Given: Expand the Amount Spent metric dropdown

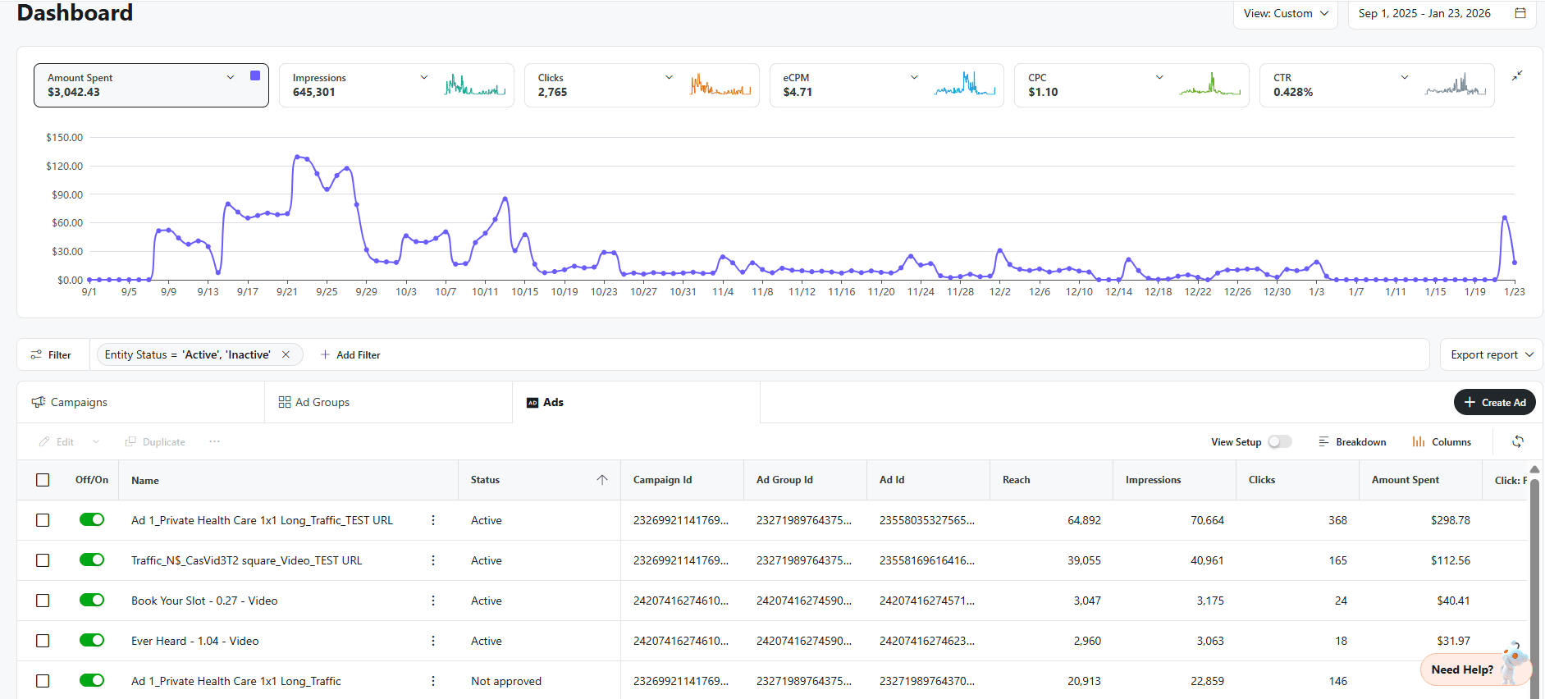Looking at the screenshot, I should pos(231,77).
